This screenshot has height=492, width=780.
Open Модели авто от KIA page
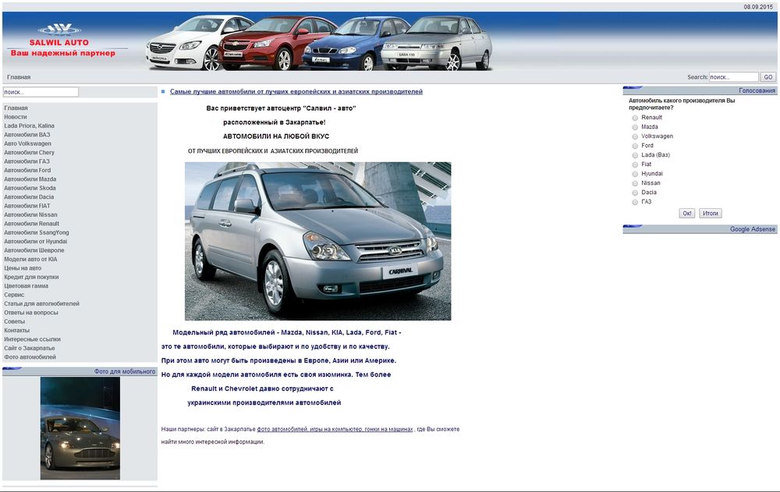(x=30, y=260)
